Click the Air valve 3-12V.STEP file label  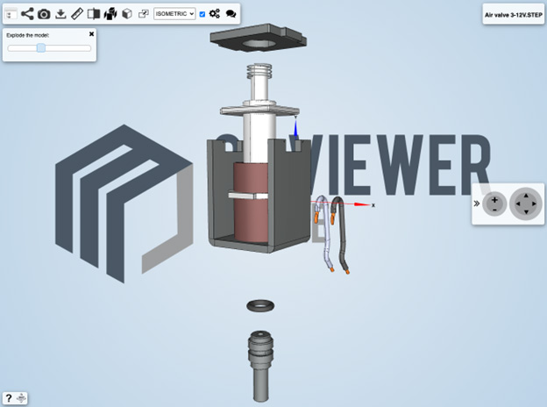coord(513,15)
